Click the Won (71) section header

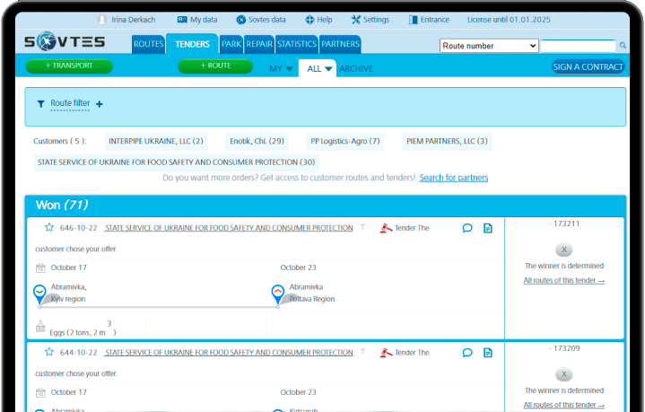pos(325,205)
